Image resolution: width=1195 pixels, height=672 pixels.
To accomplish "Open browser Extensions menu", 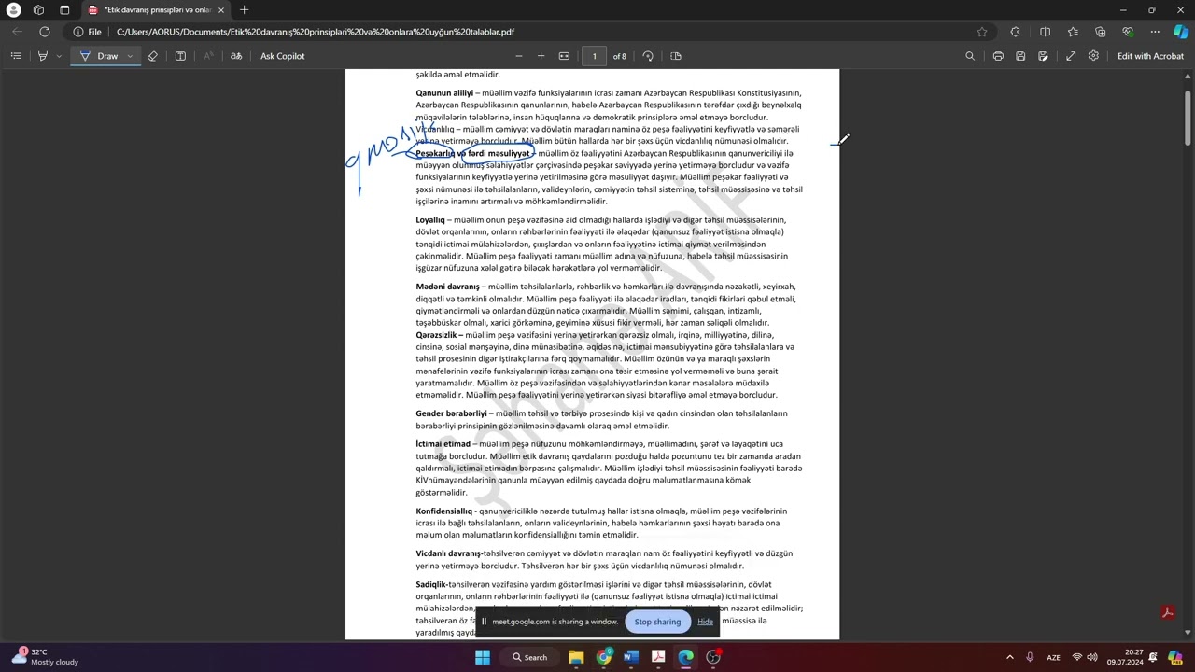I will [1016, 32].
